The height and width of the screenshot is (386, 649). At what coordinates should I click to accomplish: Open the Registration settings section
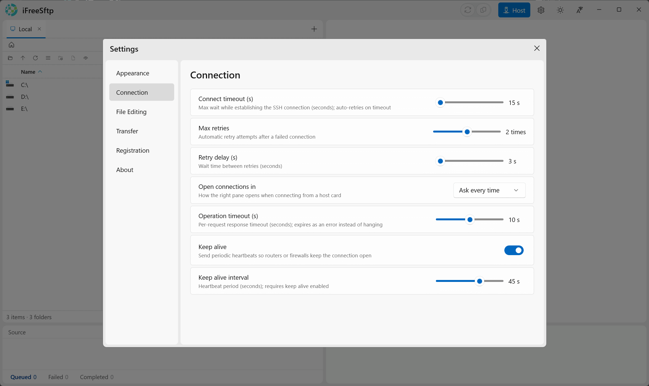[x=142, y=150]
